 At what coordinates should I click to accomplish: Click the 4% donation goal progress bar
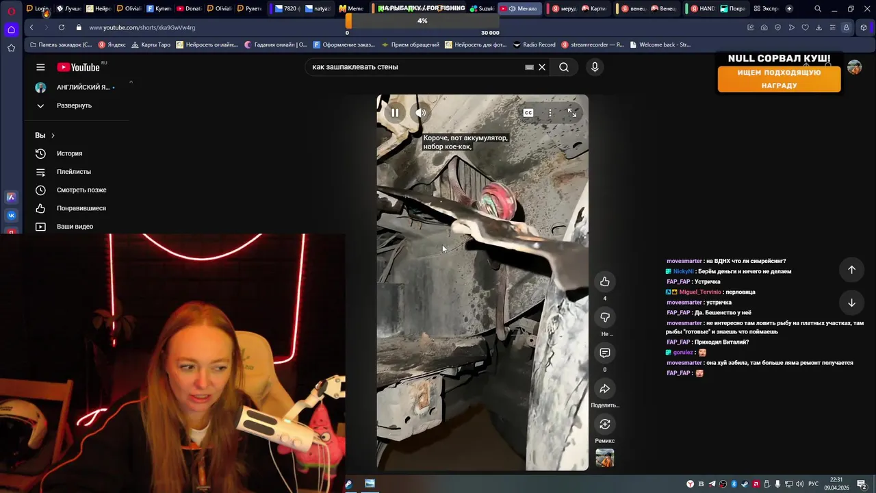[x=422, y=21]
